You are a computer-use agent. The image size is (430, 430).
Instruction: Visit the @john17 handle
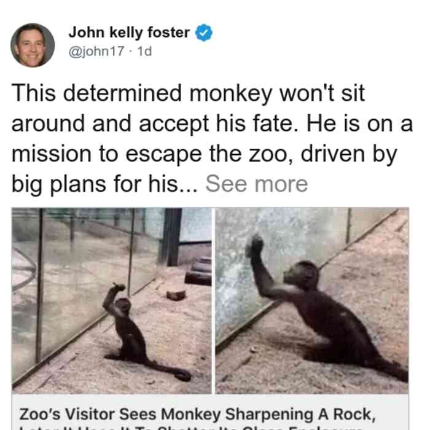[96, 51]
